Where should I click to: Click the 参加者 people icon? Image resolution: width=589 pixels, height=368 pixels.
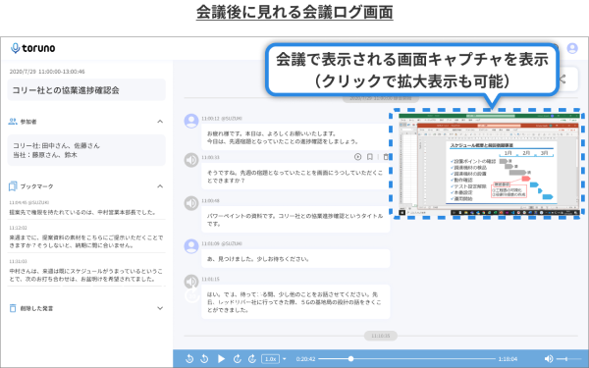click(13, 122)
